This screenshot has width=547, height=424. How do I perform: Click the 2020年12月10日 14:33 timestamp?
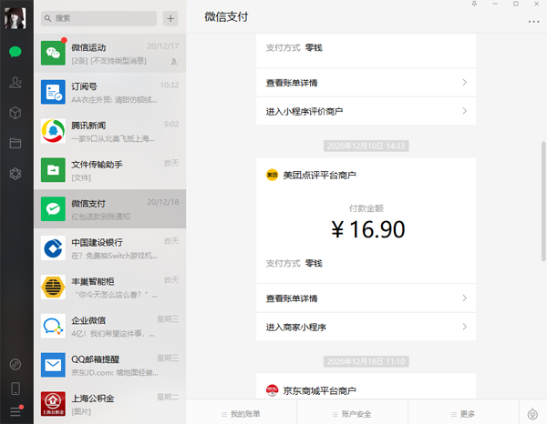tap(366, 146)
